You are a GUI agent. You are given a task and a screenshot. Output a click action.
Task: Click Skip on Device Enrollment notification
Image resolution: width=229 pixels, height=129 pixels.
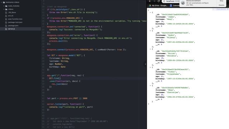[x=221, y=1]
